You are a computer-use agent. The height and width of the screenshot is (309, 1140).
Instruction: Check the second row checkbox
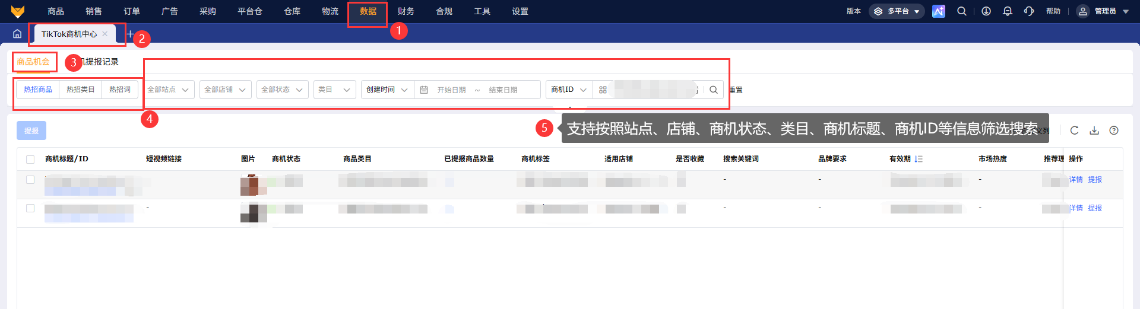30,208
